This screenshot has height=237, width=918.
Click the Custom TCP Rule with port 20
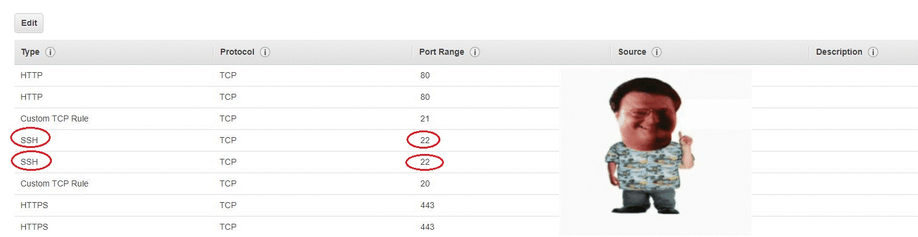coord(54,183)
